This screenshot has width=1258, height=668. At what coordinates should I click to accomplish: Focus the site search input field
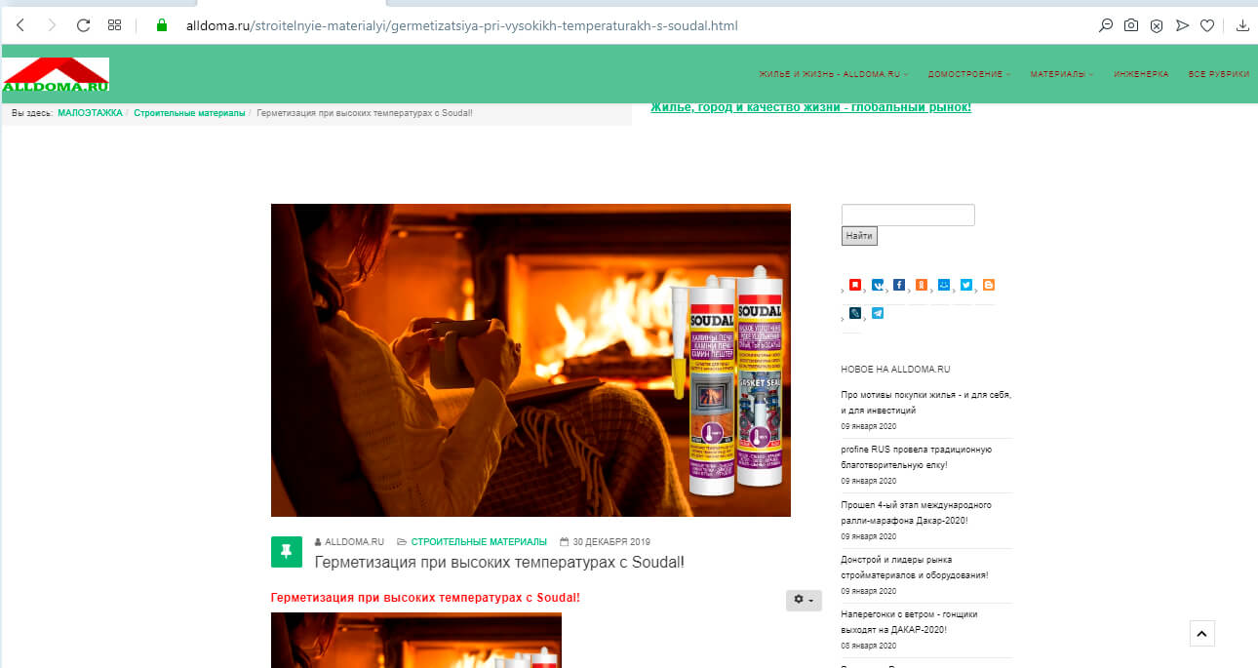pos(908,215)
